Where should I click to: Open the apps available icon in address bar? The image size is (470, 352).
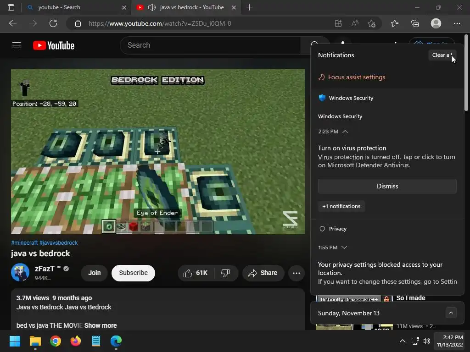338,23
